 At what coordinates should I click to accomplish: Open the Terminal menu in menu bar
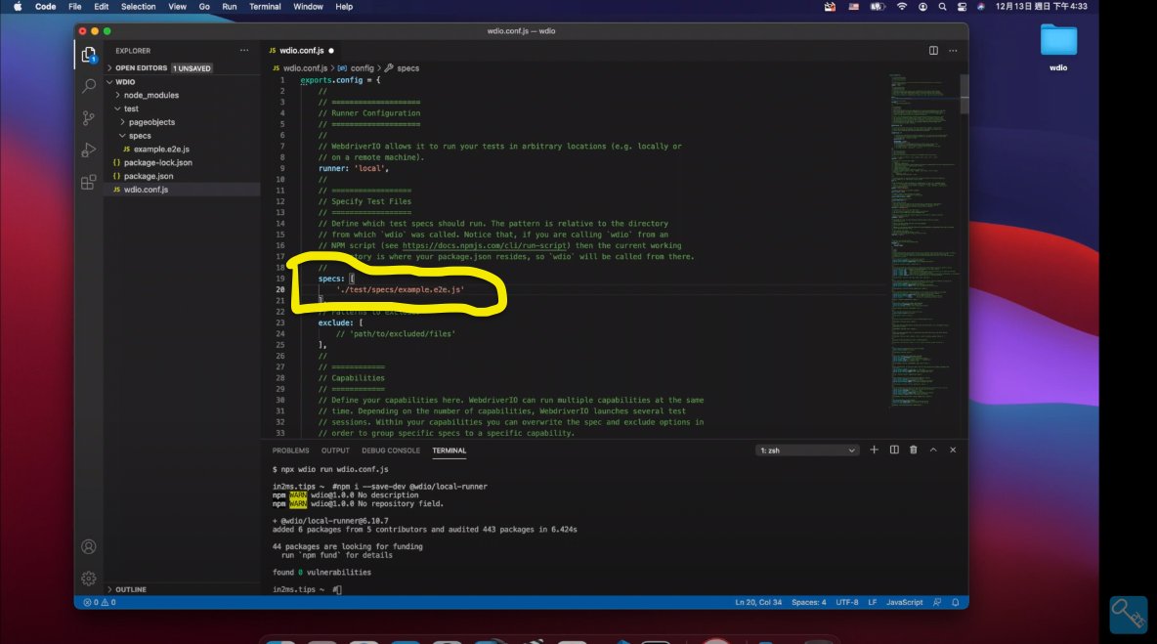pyautogui.click(x=265, y=7)
